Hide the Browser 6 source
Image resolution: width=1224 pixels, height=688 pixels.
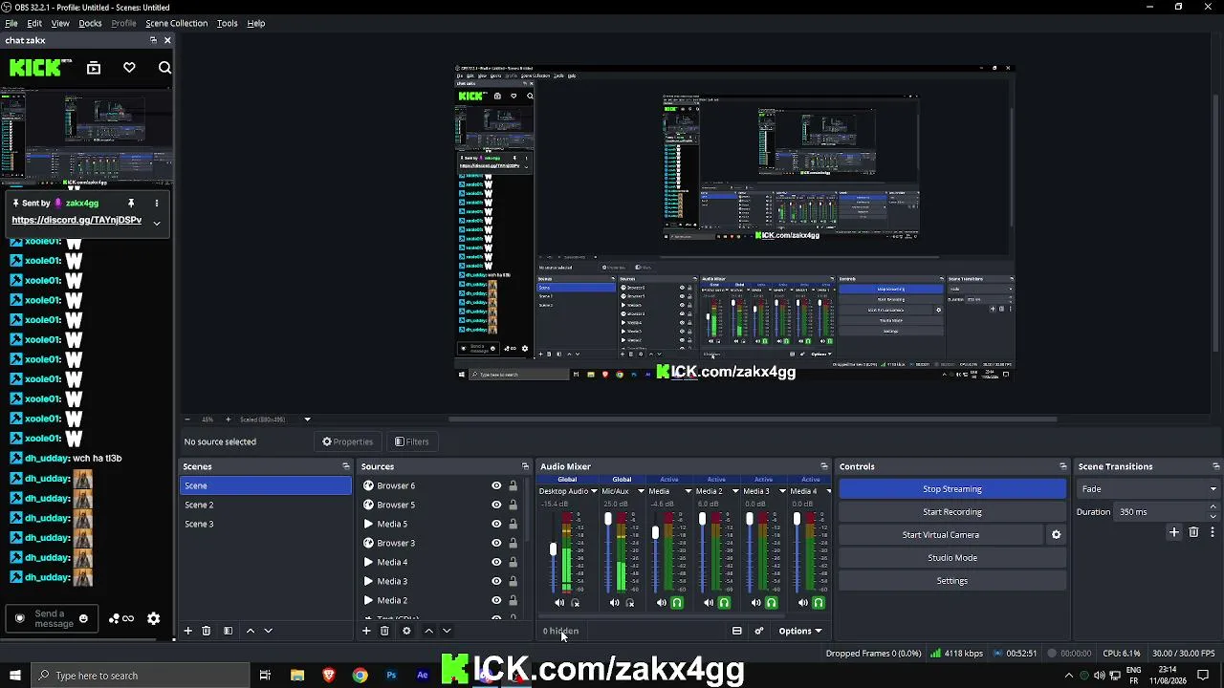point(496,485)
